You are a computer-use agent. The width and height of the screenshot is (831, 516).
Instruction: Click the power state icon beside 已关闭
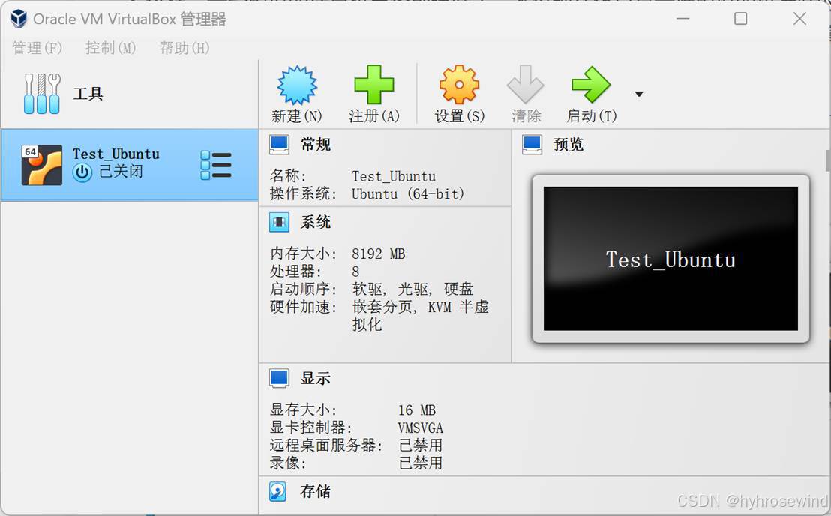click(x=82, y=172)
